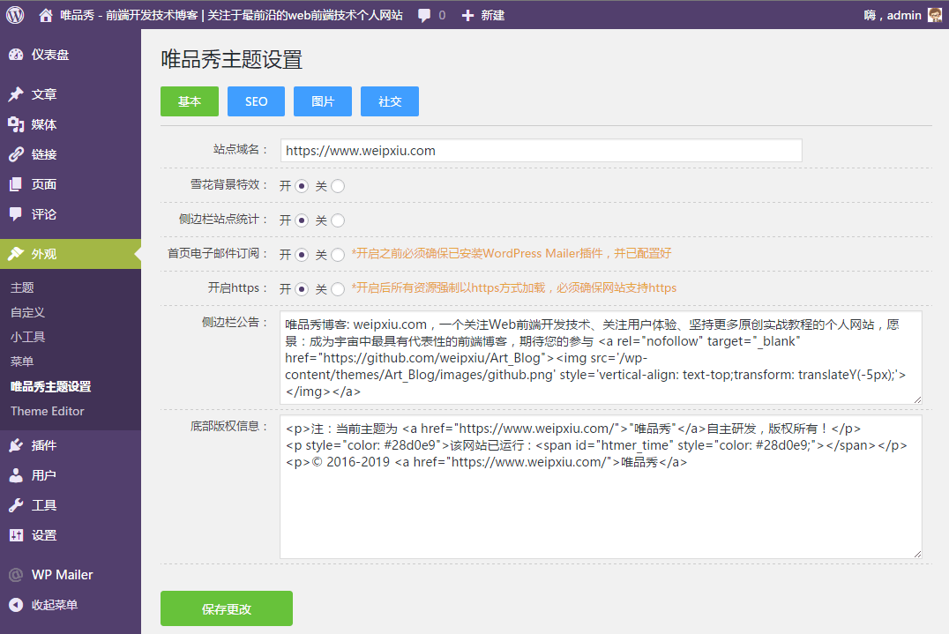
Task: Click the WP Mailer menu label
Action: tap(63, 575)
